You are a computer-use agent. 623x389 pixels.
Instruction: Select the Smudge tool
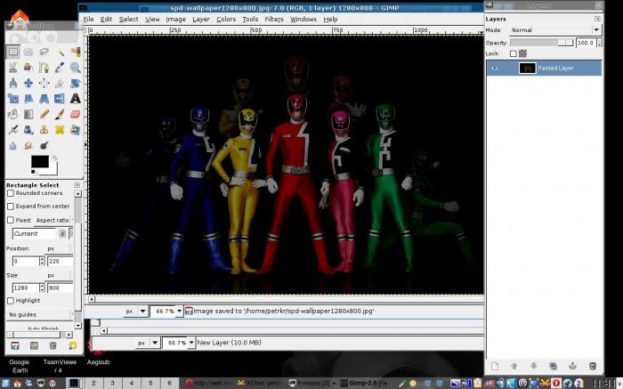28,145
